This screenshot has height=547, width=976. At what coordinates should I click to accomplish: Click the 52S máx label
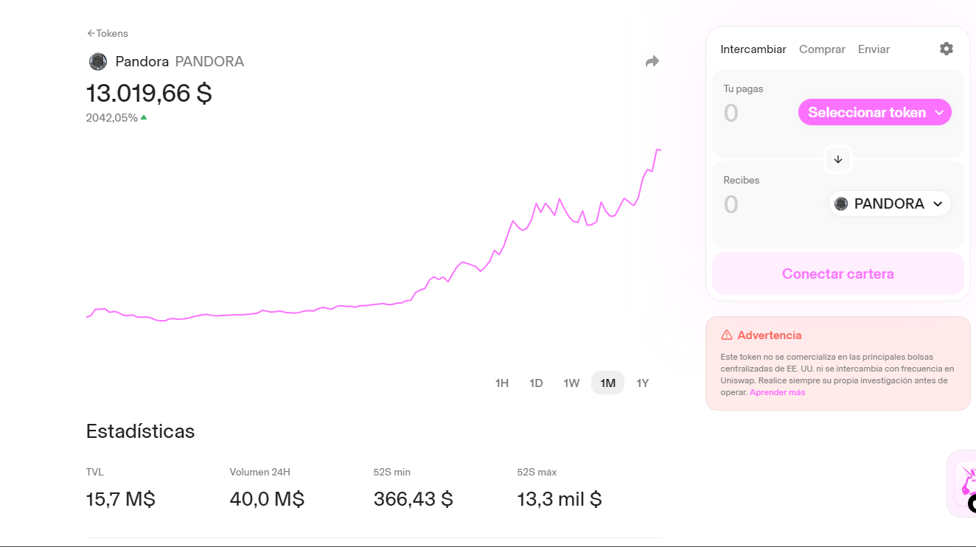pos(537,472)
